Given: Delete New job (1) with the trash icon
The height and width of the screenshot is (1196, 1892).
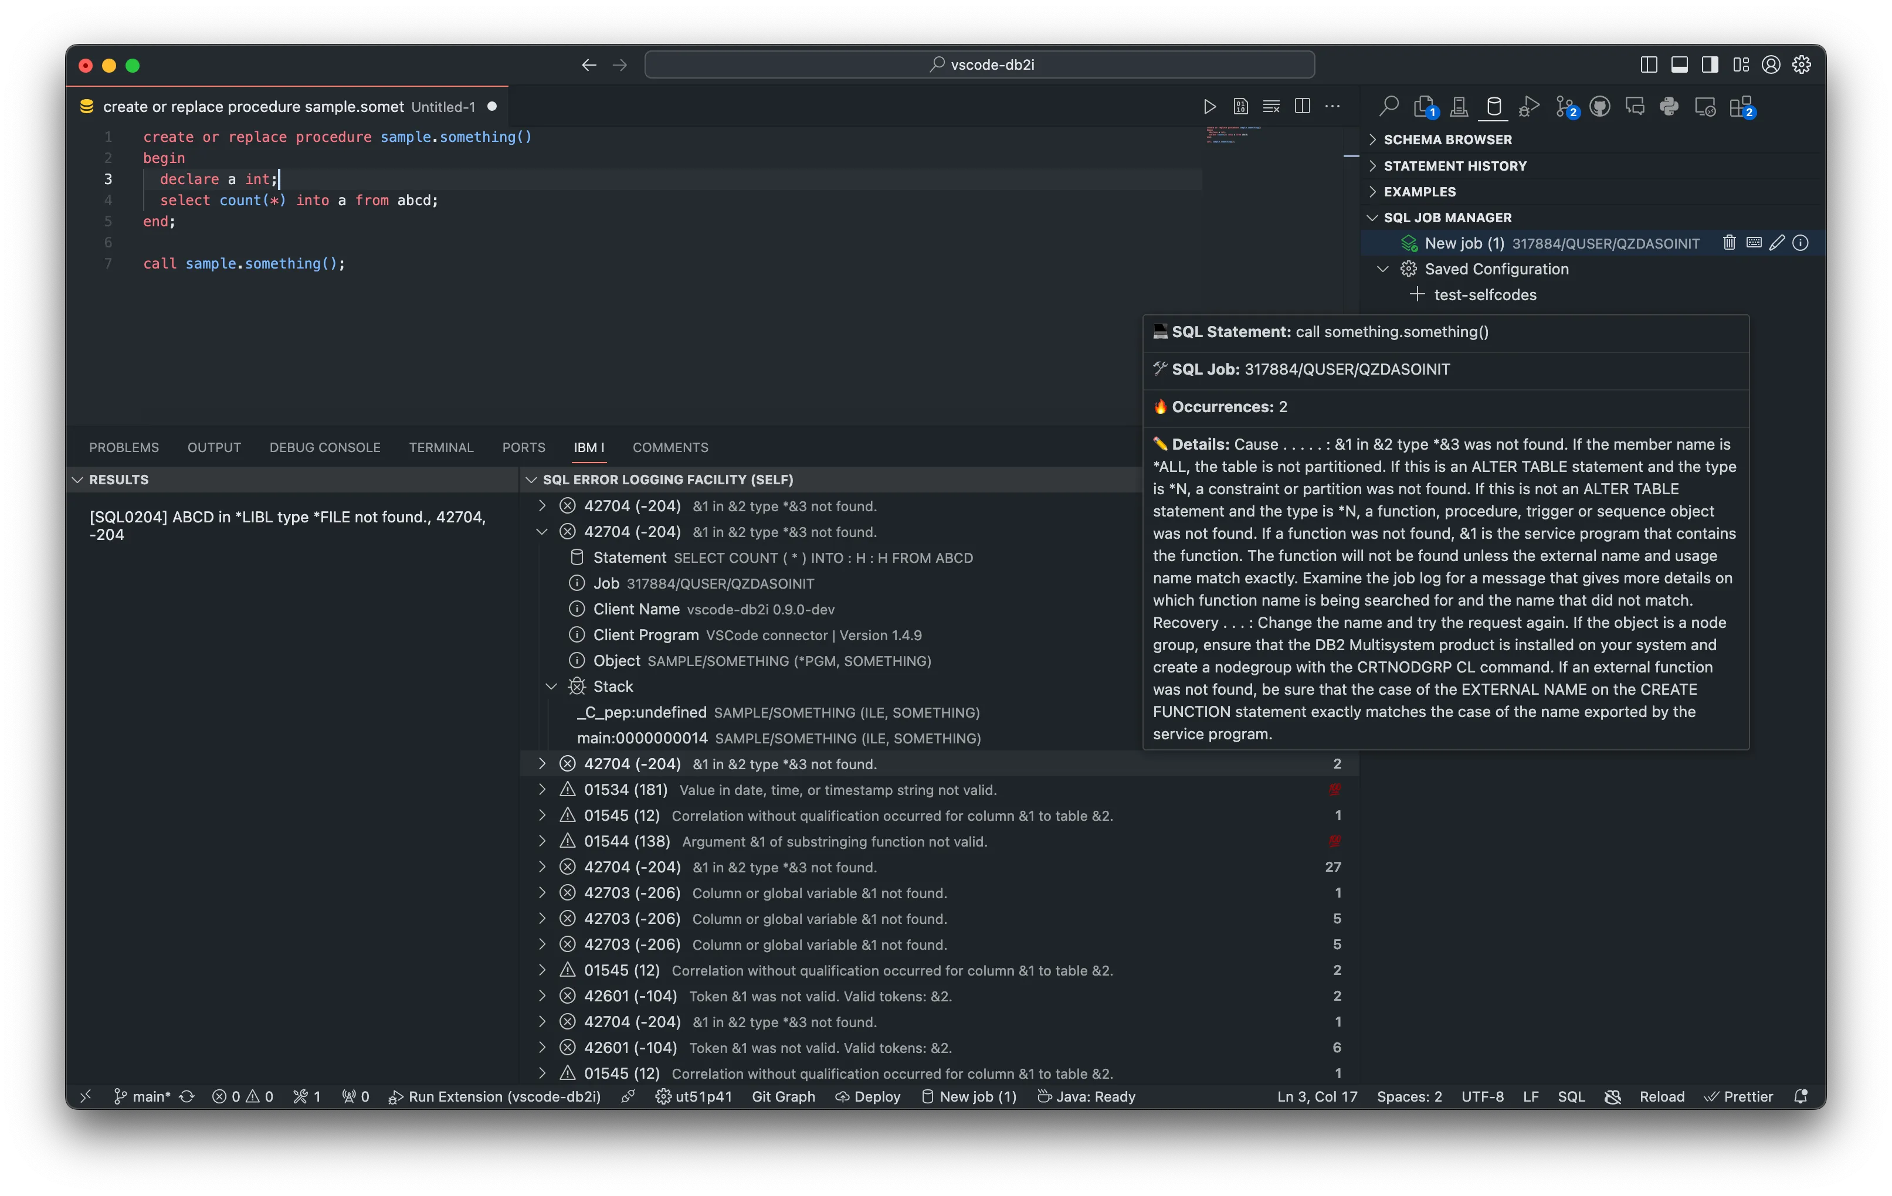Looking at the screenshot, I should (1730, 243).
